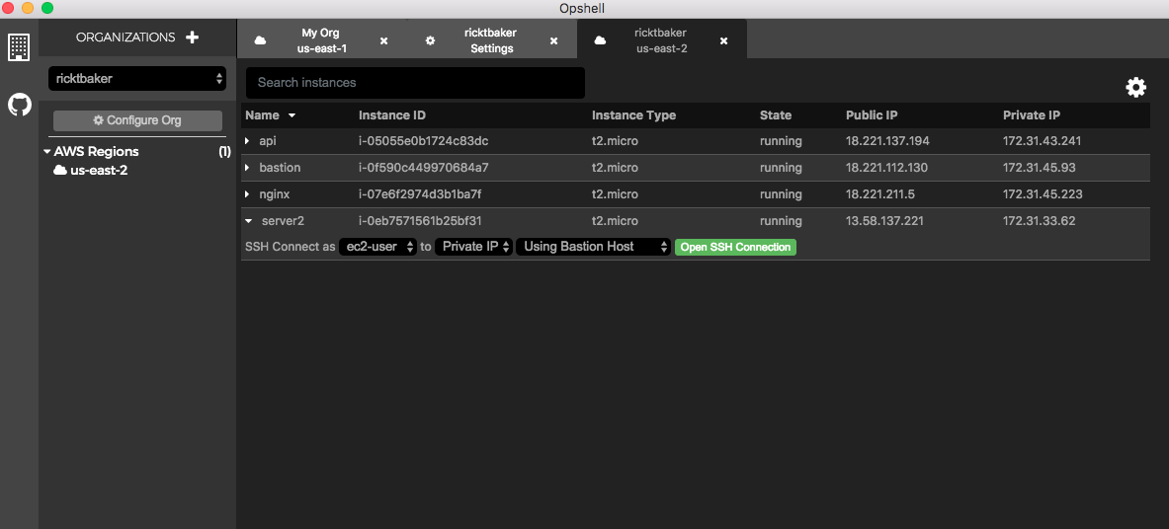Viewport: 1169px width, 529px height.
Task: Click cloud icon beside us-east-2 region
Action: pos(59,171)
